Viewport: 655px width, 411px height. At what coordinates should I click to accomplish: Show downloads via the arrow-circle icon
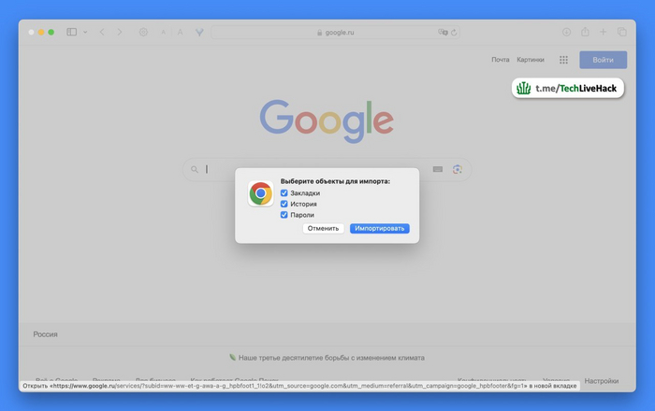[x=566, y=32]
